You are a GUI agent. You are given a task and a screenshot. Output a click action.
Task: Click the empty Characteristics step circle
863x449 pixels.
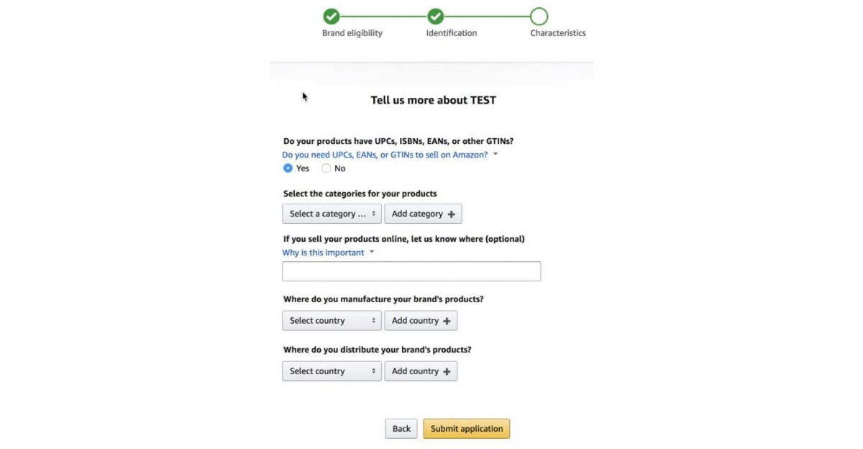coord(539,16)
